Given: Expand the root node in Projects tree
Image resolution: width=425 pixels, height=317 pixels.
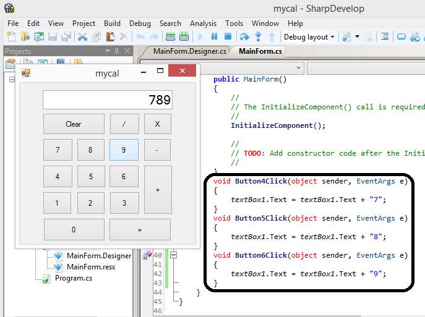Looking at the screenshot, I should click(x=12, y=79).
